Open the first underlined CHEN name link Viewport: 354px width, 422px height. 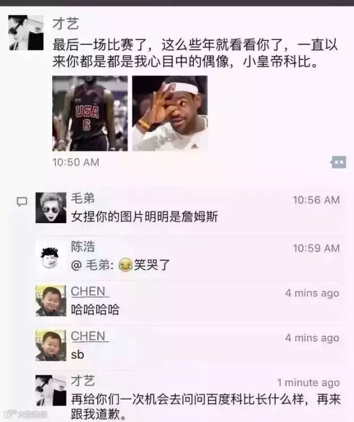(88, 291)
